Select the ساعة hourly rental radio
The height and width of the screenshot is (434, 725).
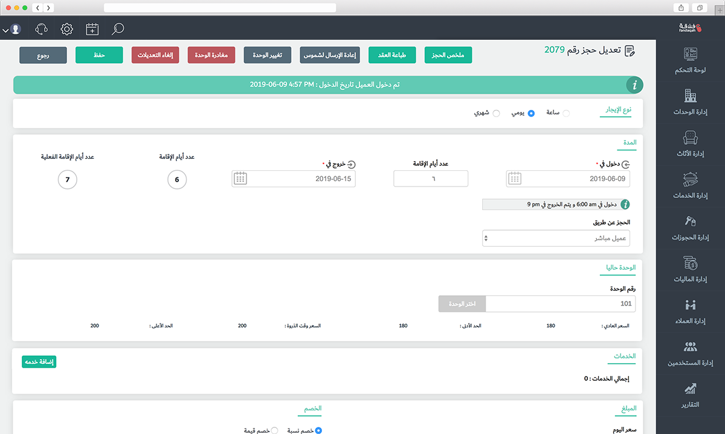pos(565,113)
